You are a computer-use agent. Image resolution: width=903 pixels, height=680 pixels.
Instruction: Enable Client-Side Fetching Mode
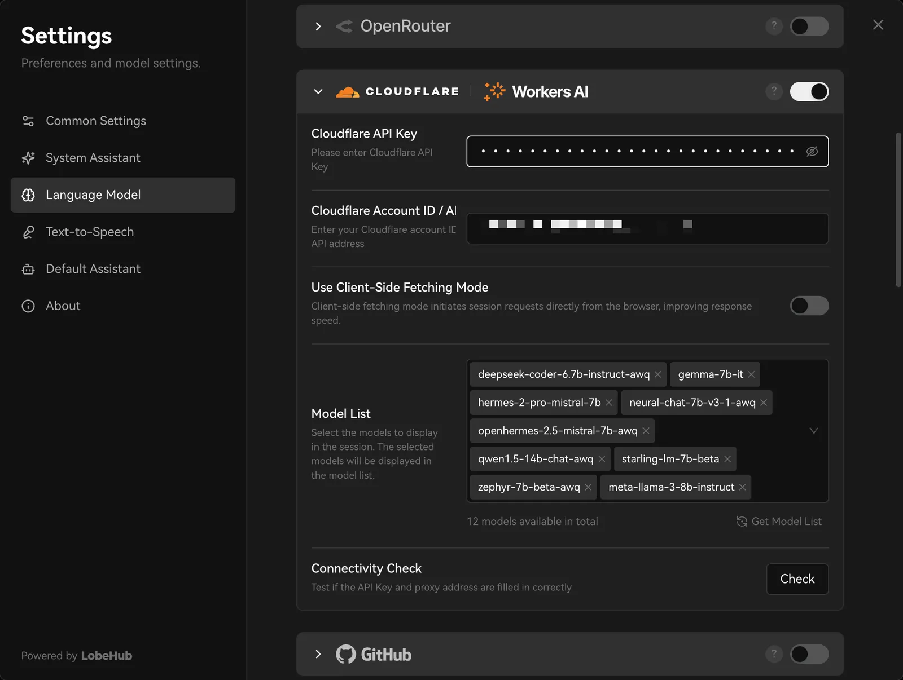pos(809,306)
